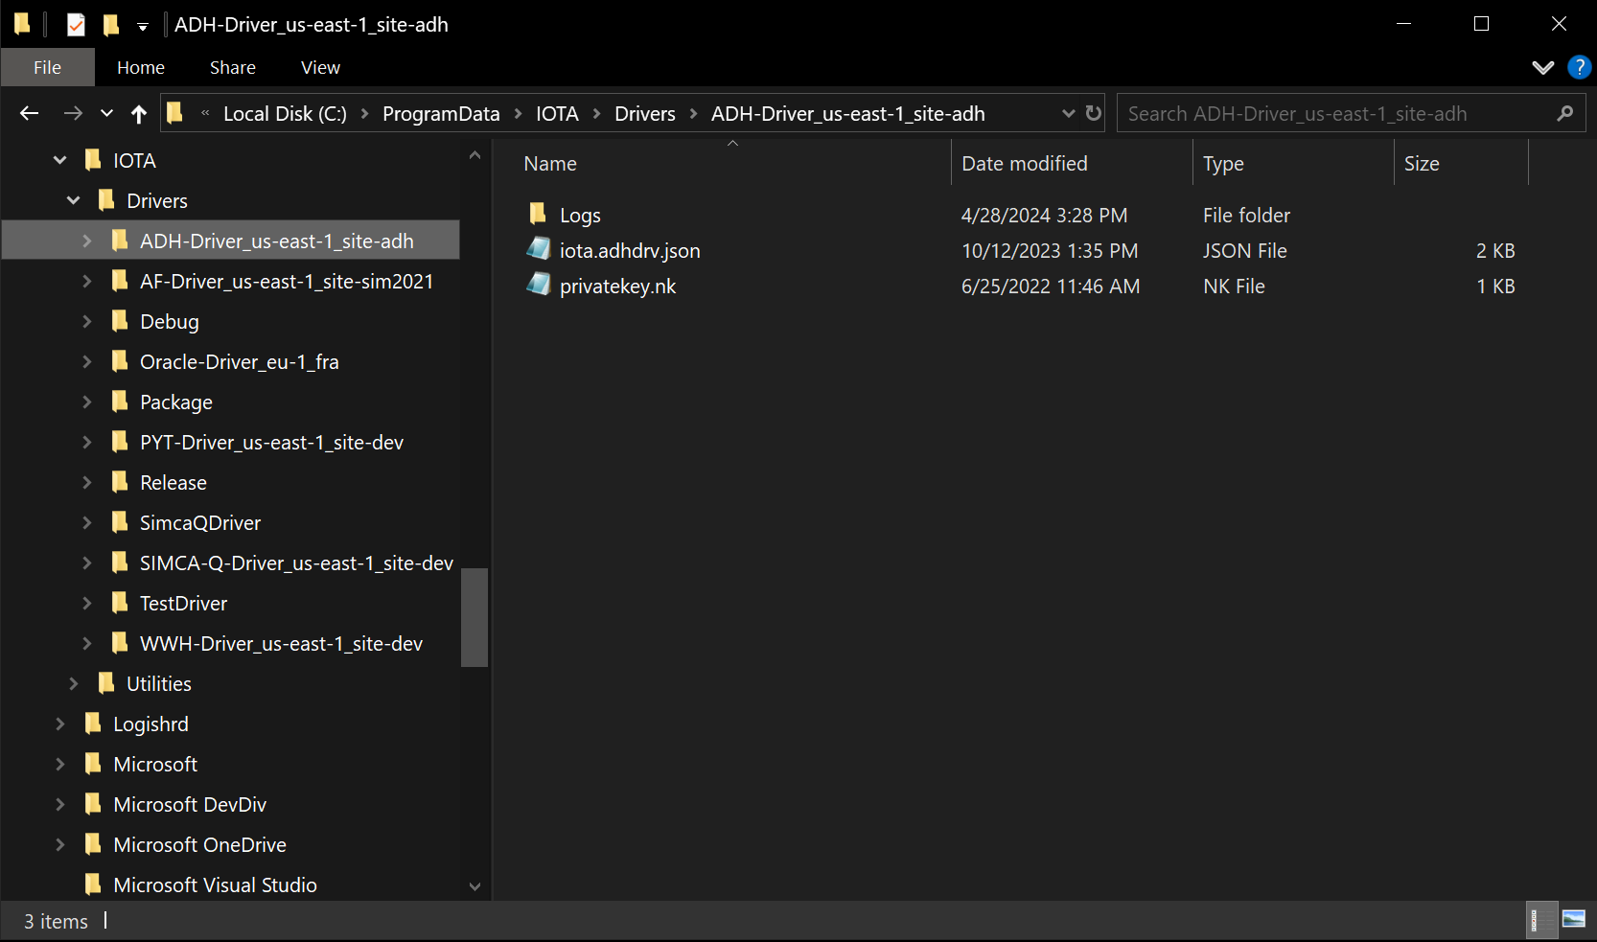The width and height of the screenshot is (1597, 942).
Task: Click WWH-Driver_us-east-1_site-dev folder icon
Action: click(x=120, y=642)
